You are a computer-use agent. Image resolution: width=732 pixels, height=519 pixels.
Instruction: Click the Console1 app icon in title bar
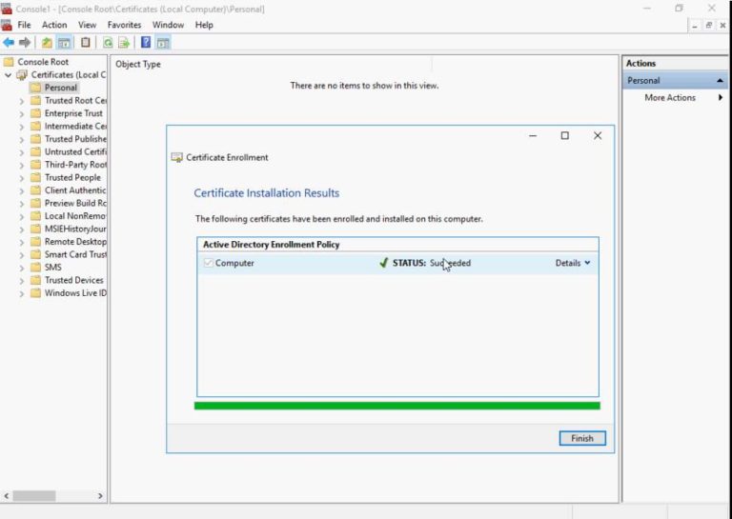7,9
